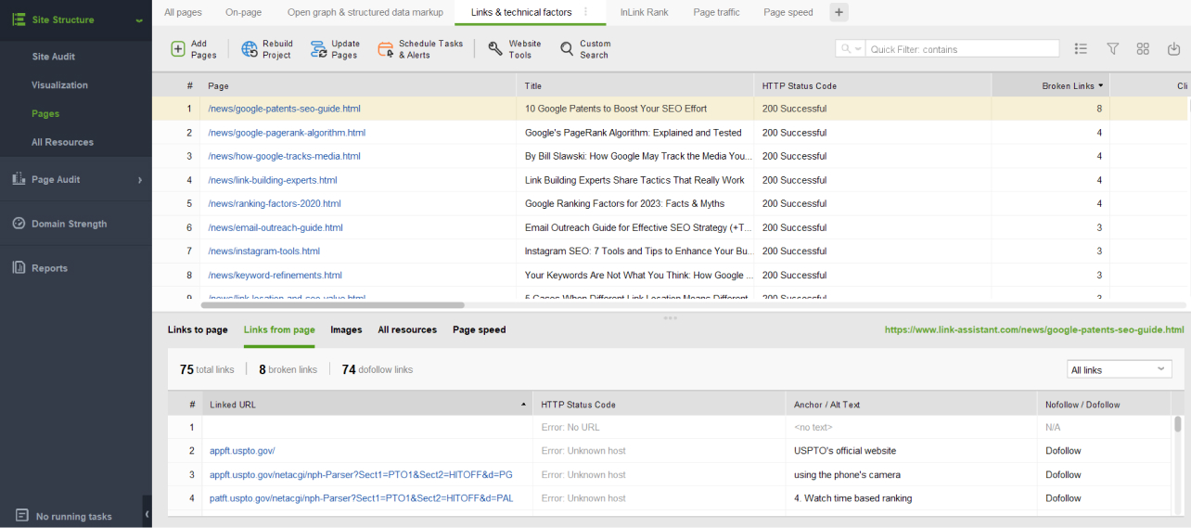Click "USPTO's official website" anchor cell

[x=845, y=451]
